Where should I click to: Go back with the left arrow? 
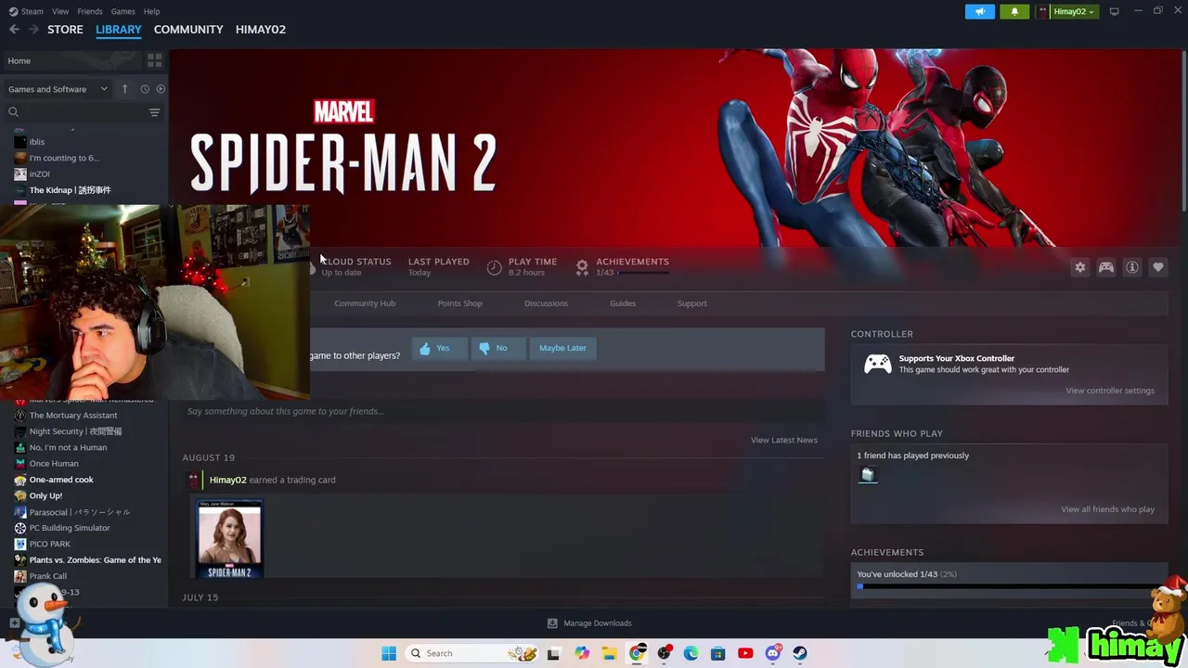(x=14, y=30)
